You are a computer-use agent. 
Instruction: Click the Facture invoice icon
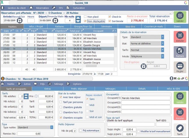180,50
